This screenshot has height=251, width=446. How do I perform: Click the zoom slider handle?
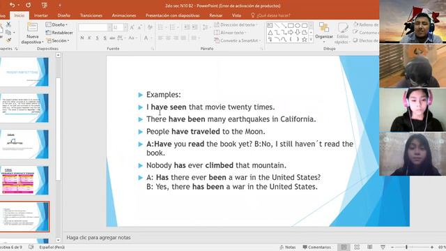point(406,247)
